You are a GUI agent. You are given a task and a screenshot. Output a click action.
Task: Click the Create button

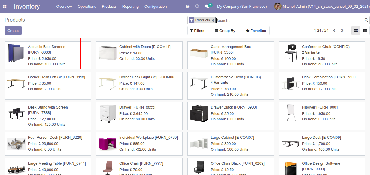tap(13, 31)
